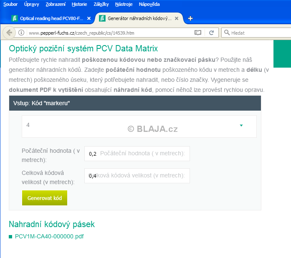Screen dimensions: 291x258
Task: Open the Nápověda menu
Action: tap(149, 4)
